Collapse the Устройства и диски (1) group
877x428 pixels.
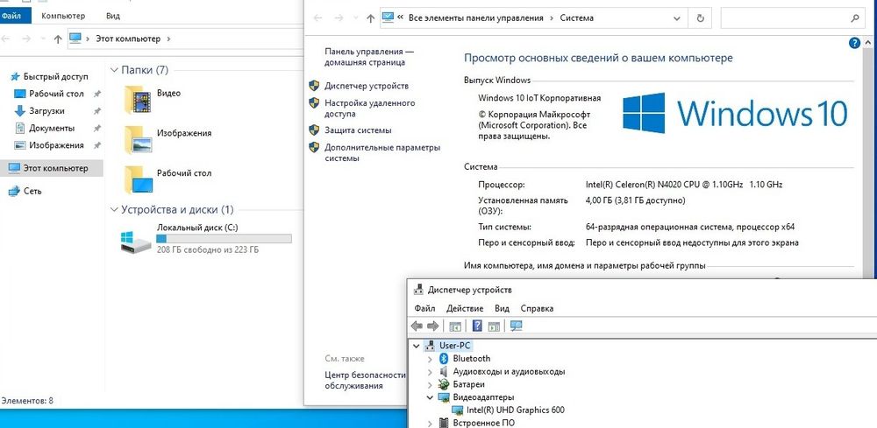point(114,210)
